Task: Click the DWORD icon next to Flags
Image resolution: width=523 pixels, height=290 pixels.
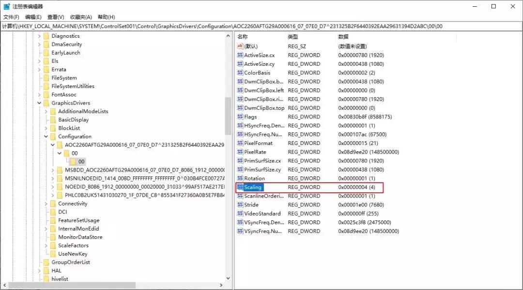Action: pyautogui.click(x=240, y=116)
